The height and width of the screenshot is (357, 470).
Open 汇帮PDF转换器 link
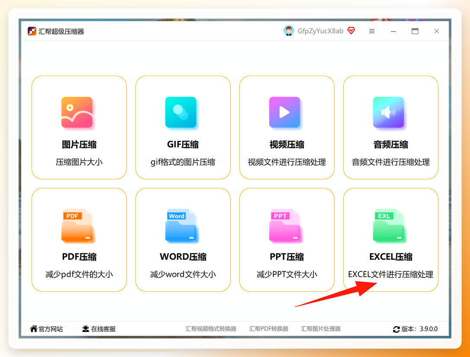(269, 329)
